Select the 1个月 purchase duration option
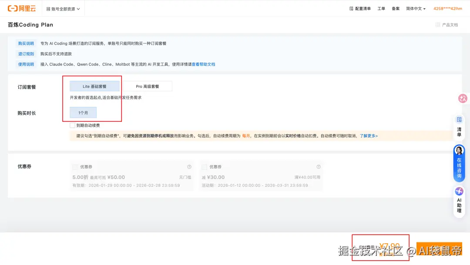The image size is (470, 265). click(x=83, y=112)
